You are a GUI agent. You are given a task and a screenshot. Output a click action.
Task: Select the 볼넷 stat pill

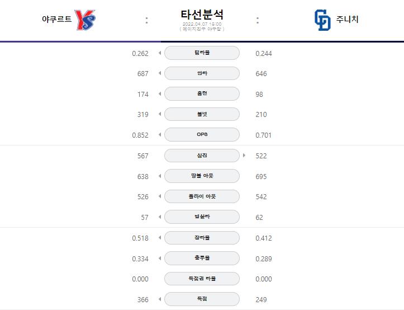point(202,114)
